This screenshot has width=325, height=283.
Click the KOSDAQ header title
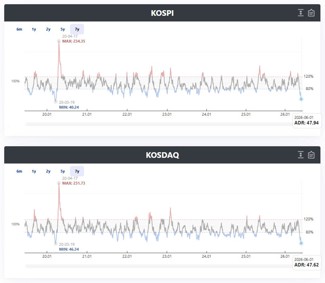(x=162, y=155)
